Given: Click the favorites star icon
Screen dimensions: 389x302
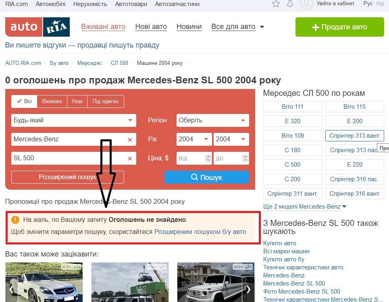Looking at the screenshot, I should click(x=276, y=4).
